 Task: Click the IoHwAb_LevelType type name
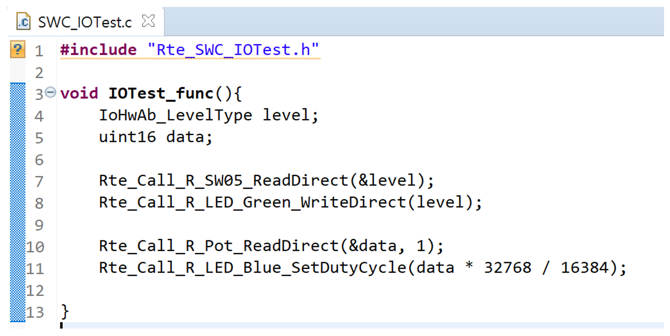pyautogui.click(x=175, y=115)
